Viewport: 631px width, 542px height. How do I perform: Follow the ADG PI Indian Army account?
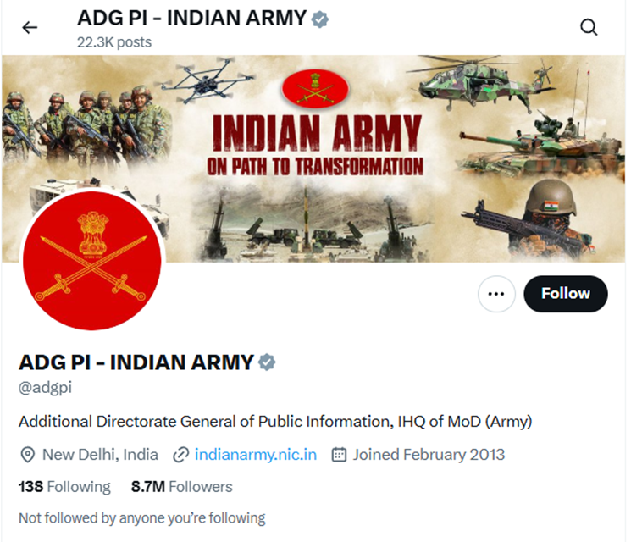pyautogui.click(x=566, y=294)
